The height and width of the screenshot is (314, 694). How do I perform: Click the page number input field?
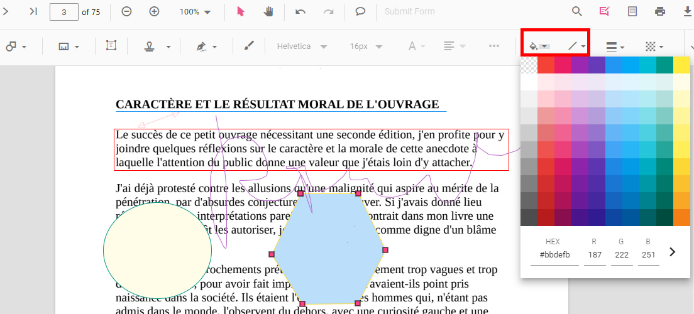click(x=64, y=12)
